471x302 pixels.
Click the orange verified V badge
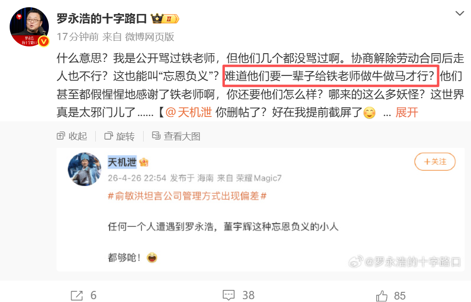click(44, 42)
